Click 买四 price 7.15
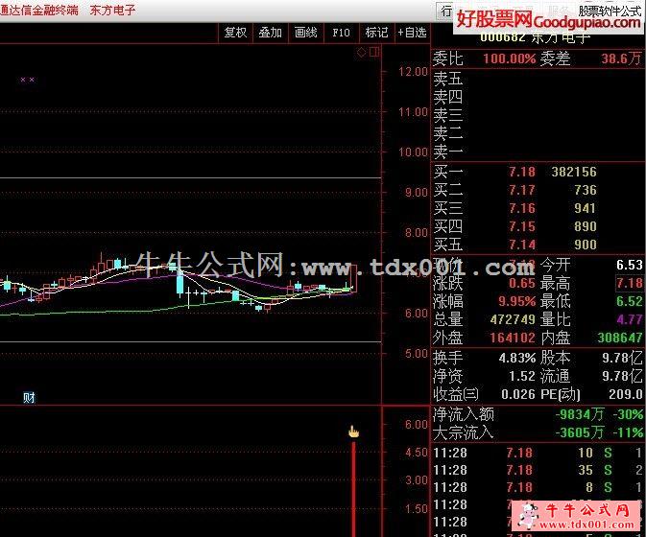The image size is (646, 537). (522, 226)
